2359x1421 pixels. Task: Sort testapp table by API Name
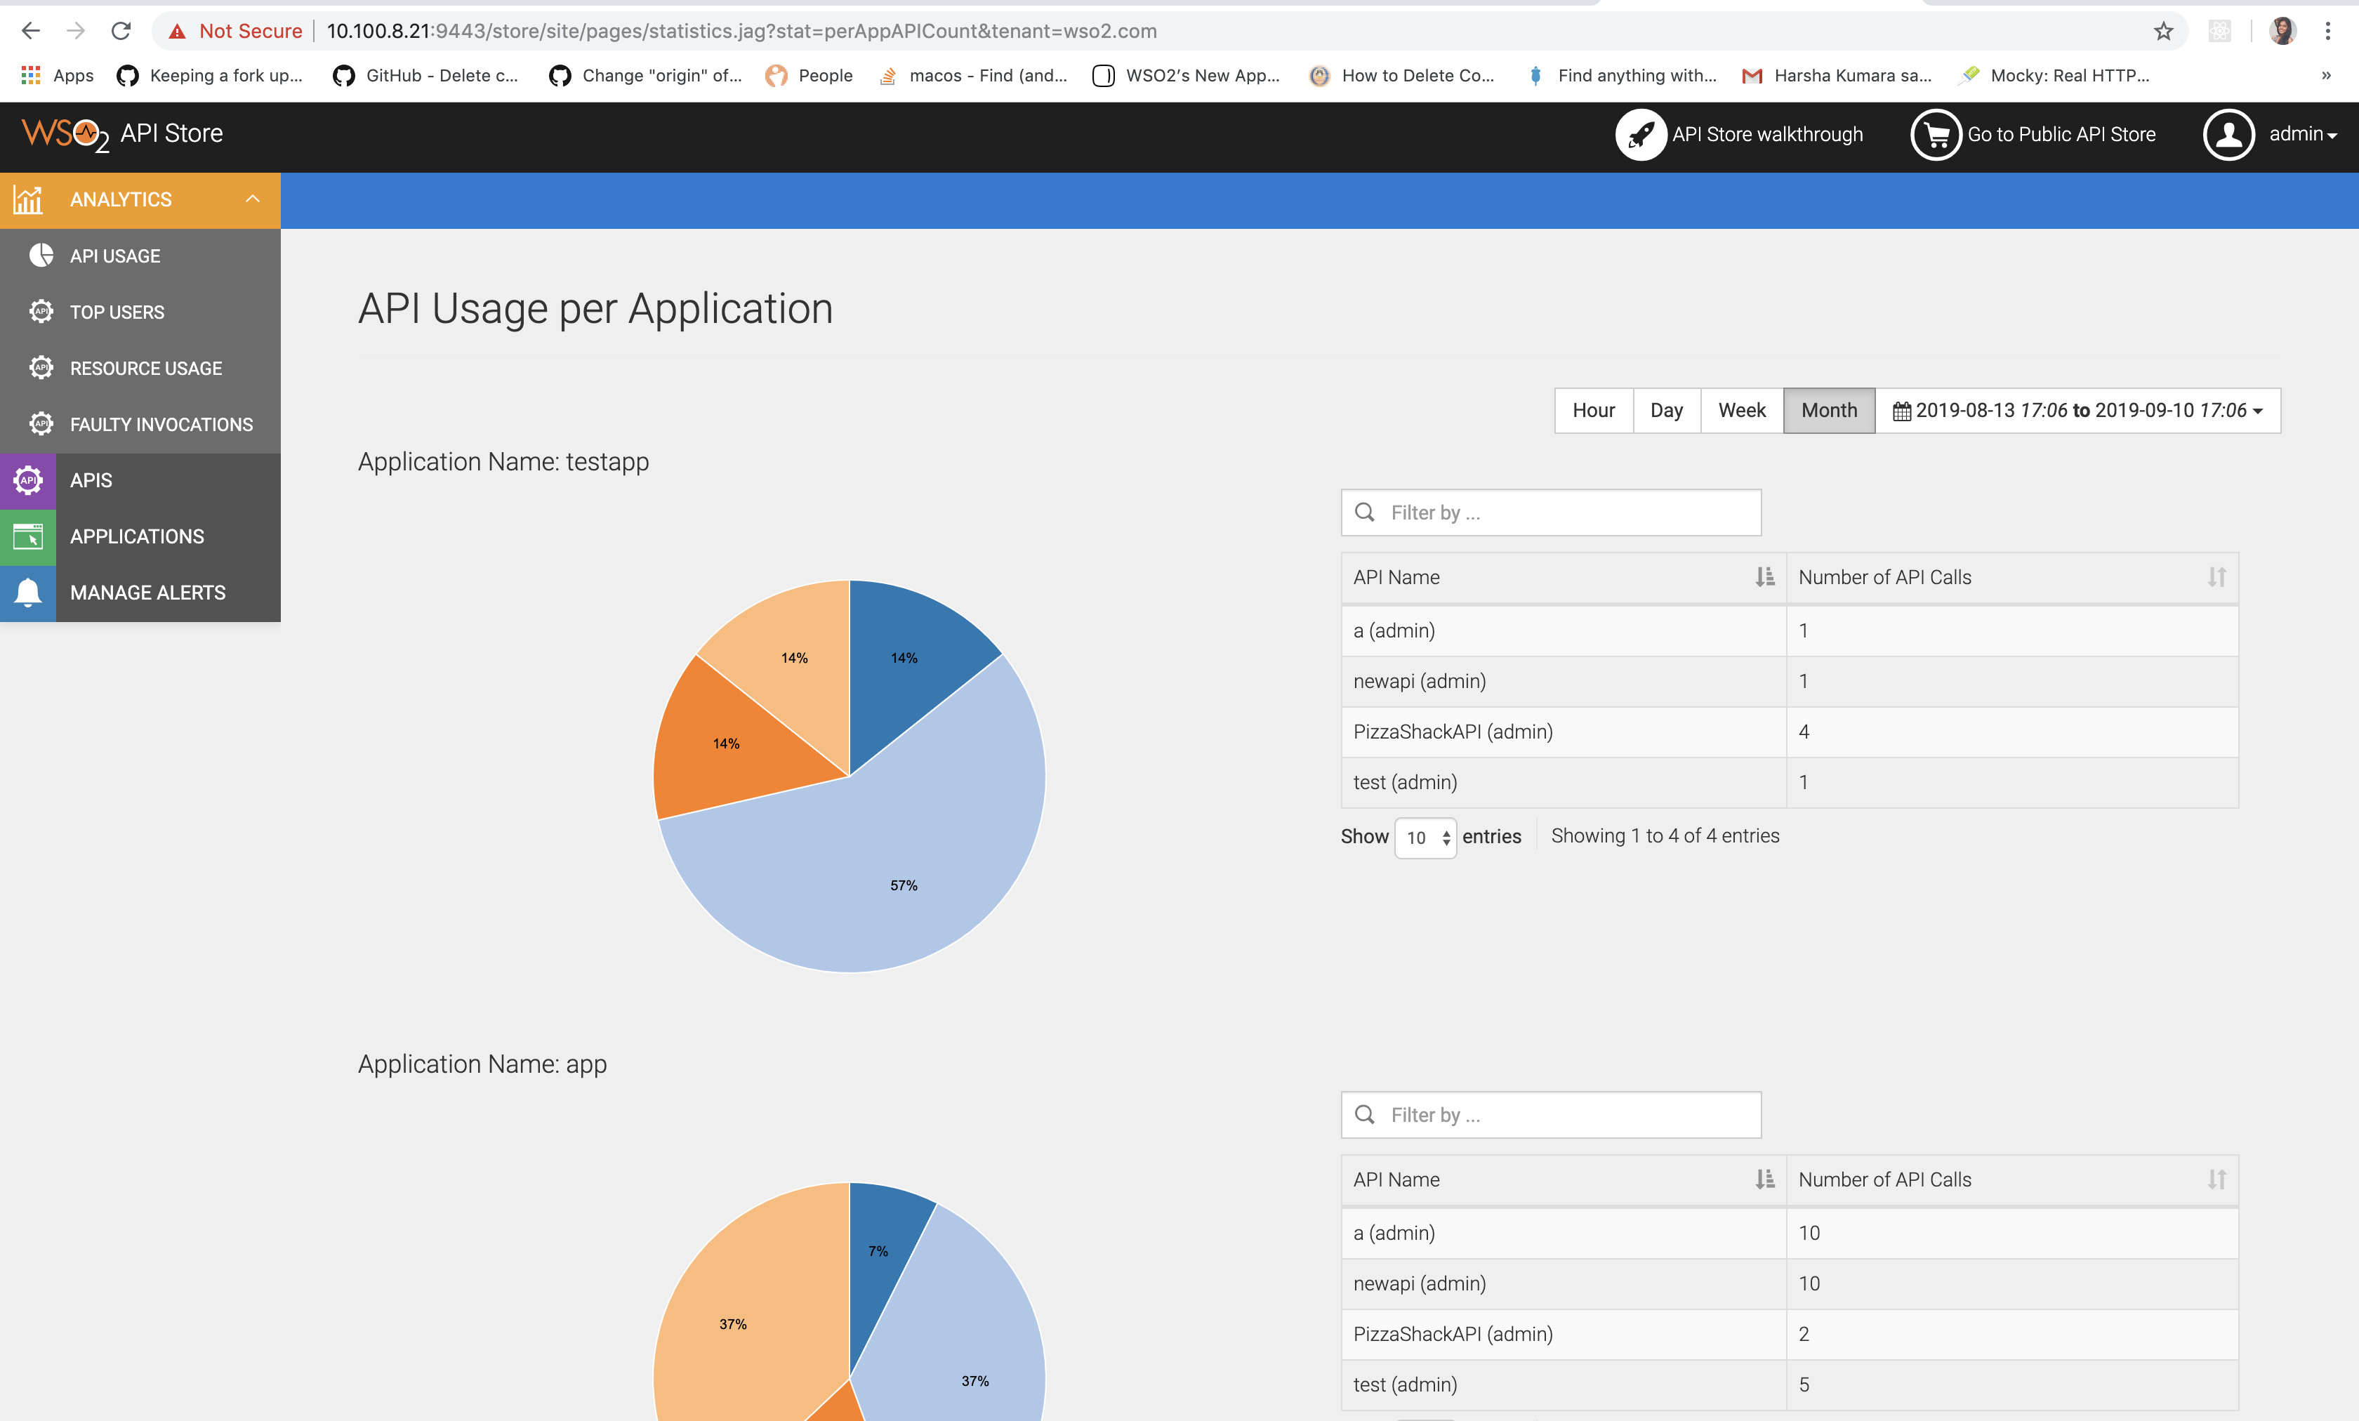coord(1564,577)
